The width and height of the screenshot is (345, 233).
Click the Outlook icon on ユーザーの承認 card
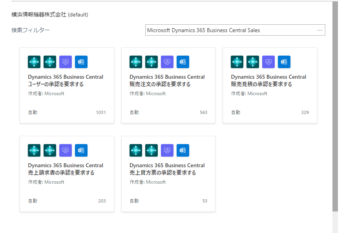(x=81, y=62)
